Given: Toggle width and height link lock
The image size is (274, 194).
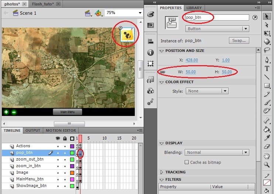Looking at the screenshot, I should click(162, 72).
